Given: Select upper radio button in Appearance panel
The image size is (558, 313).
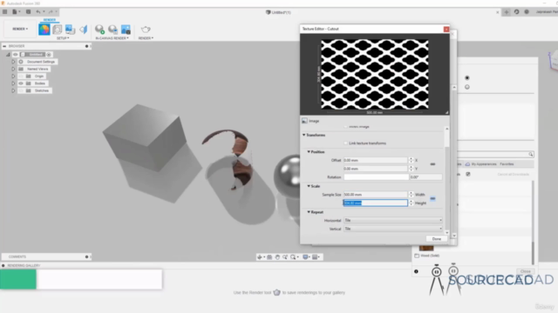Looking at the screenshot, I should [x=467, y=77].
